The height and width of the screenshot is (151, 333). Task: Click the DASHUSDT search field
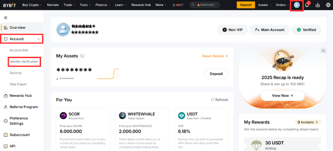pyautogui.click(x=205, y=5)
